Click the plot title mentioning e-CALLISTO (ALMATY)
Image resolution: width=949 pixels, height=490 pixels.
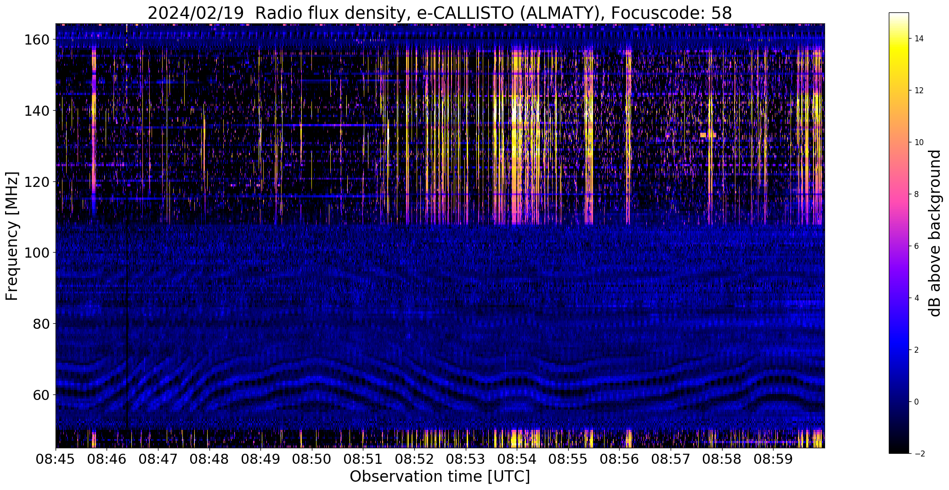coord(440,13)
